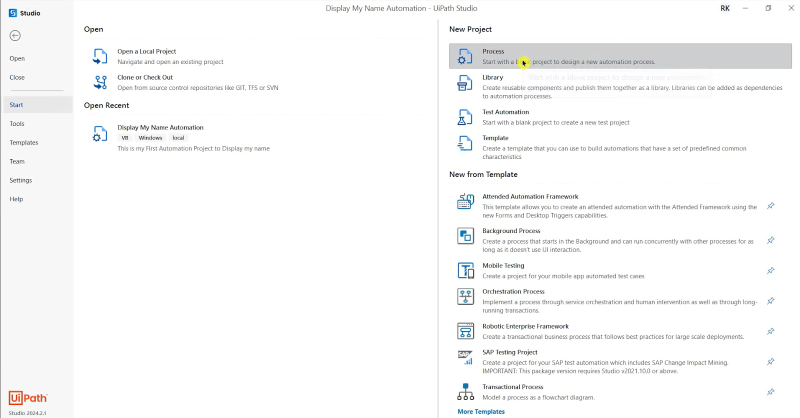
Task: Create a new Process project
Action: tap(620, 56)
